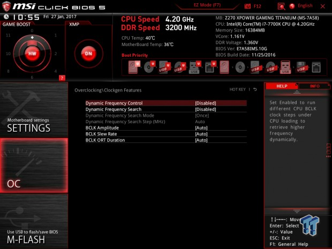
Task: Click the greyed Dynamic Frequency Search Mode row
Action: pos(166,115)
